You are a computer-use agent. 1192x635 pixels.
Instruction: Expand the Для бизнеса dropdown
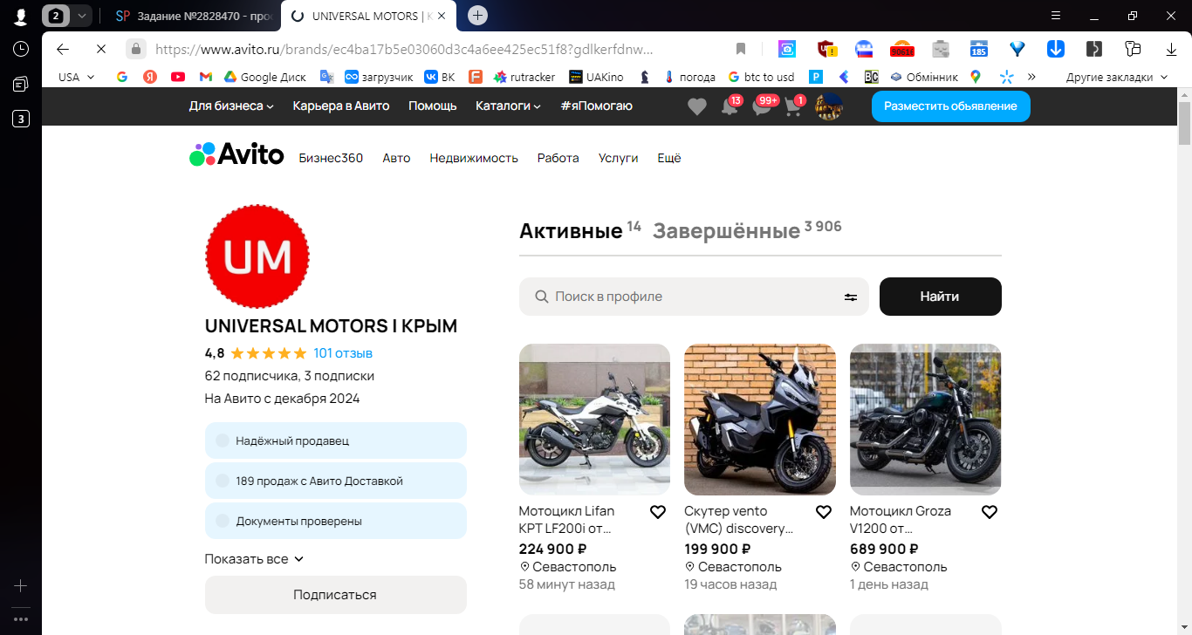[231, 106]
